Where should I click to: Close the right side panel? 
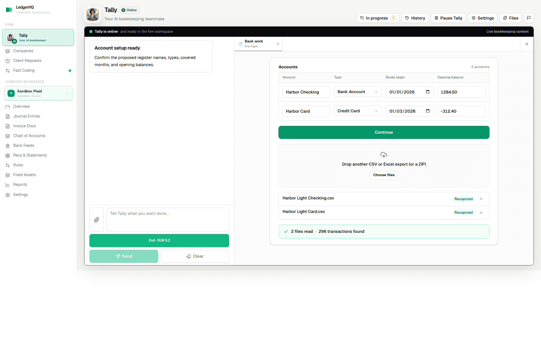click(527, 44)
